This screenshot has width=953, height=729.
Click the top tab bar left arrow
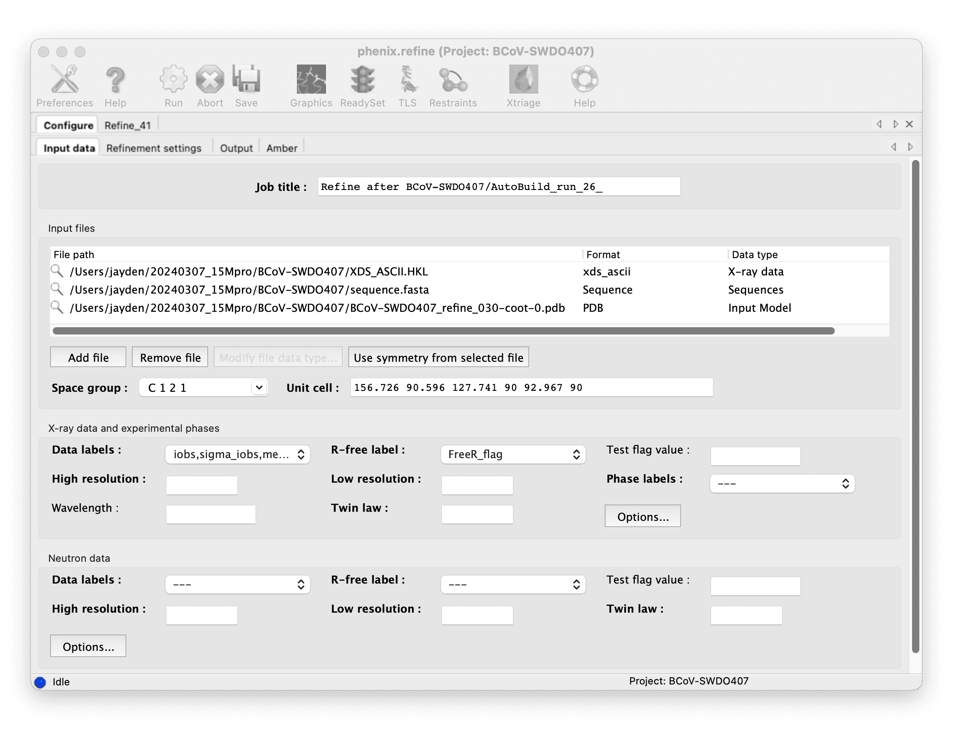click(879, 124)
